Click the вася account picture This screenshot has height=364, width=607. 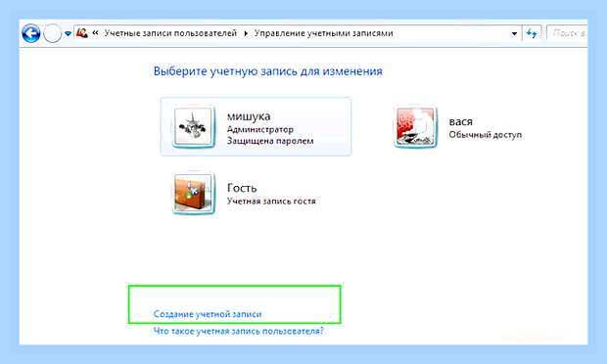tap(415, 126)
